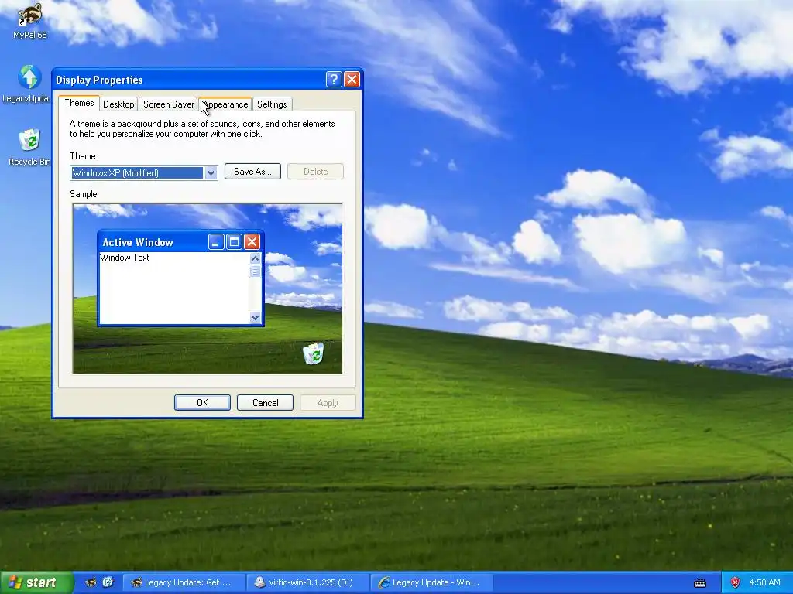The height and width of the screenshot is (594, 793).
Task: Click the theme sample preview image
Action: (x=208, y=288)
